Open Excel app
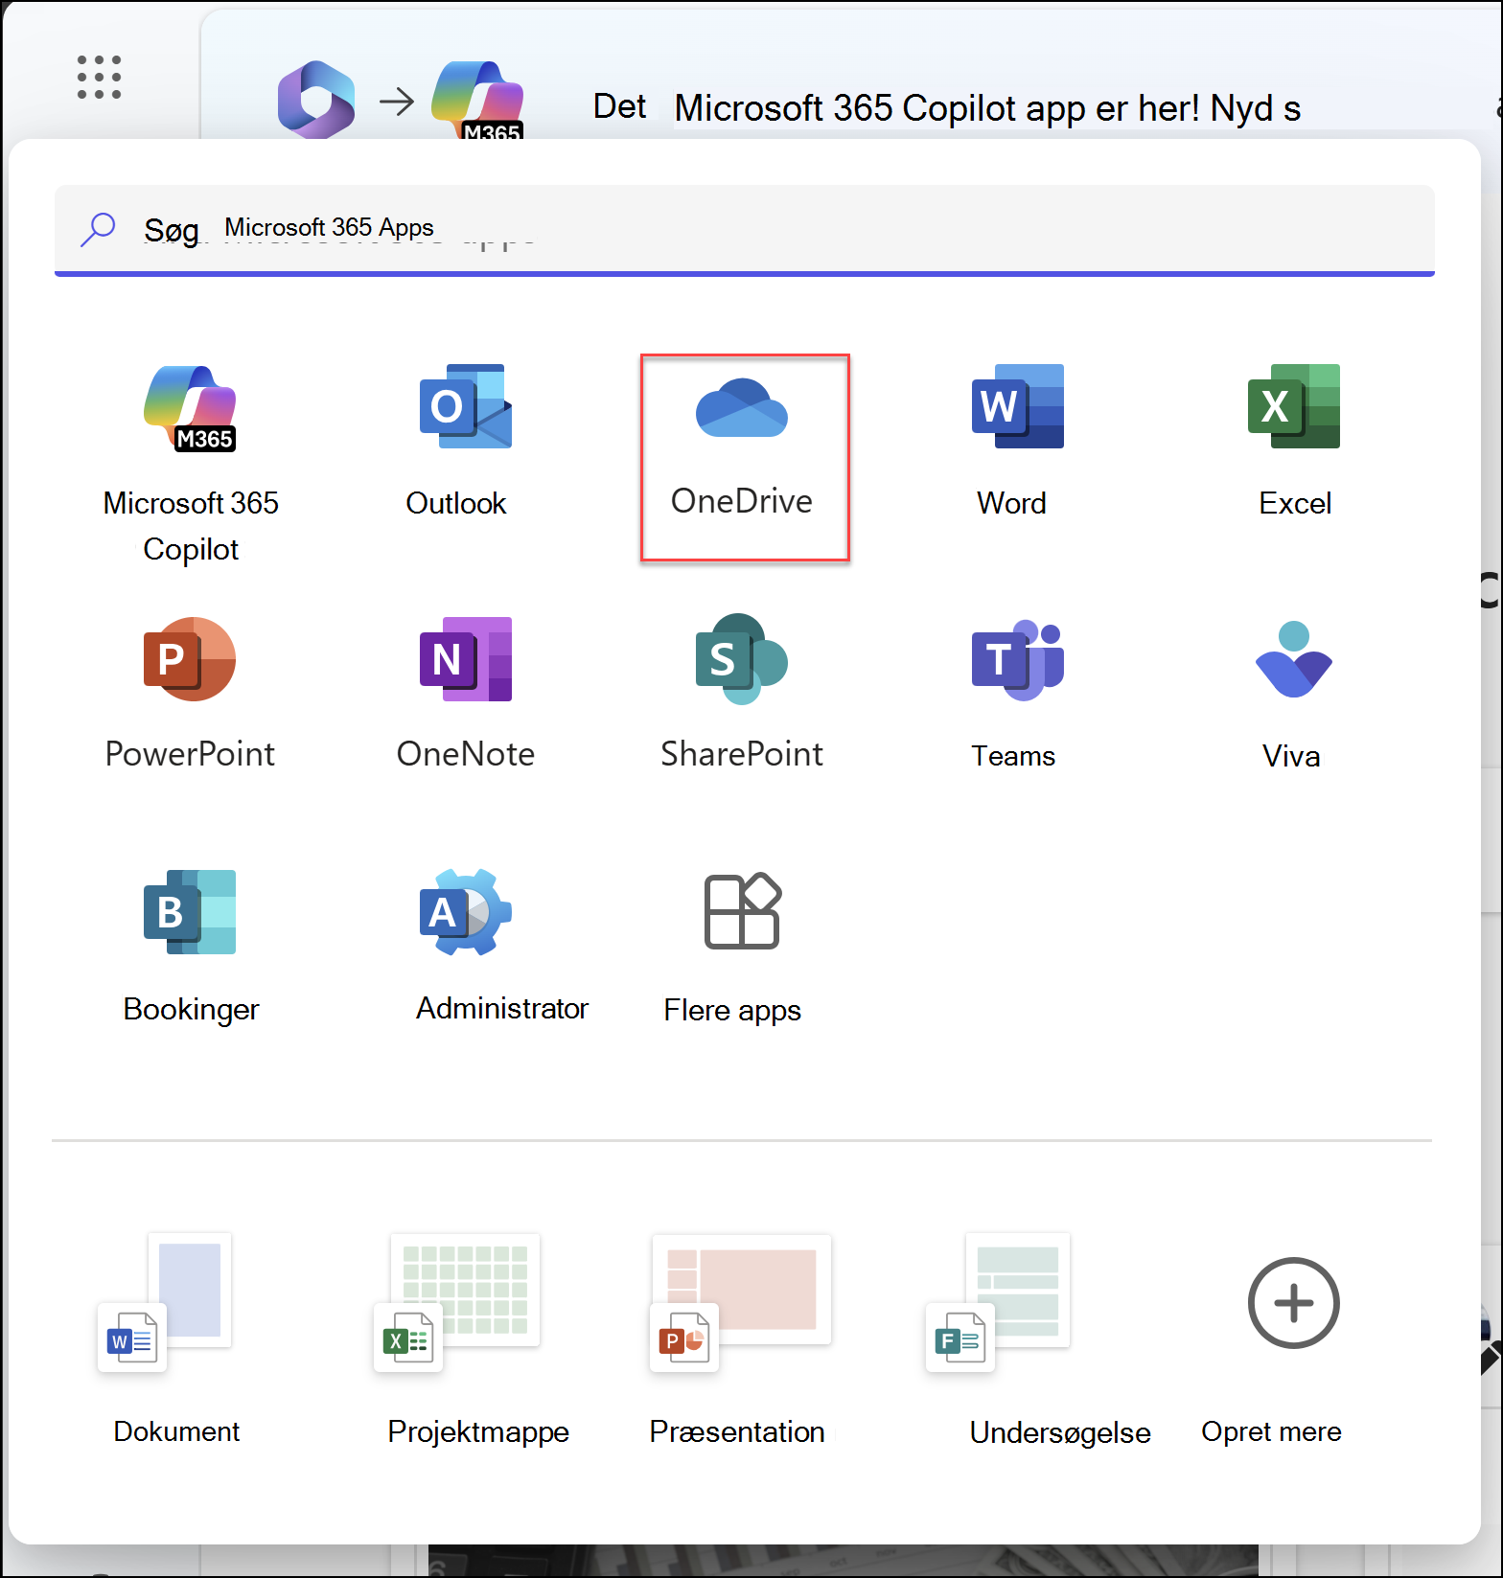The image size is (1503, 1578). [1294, 442]
